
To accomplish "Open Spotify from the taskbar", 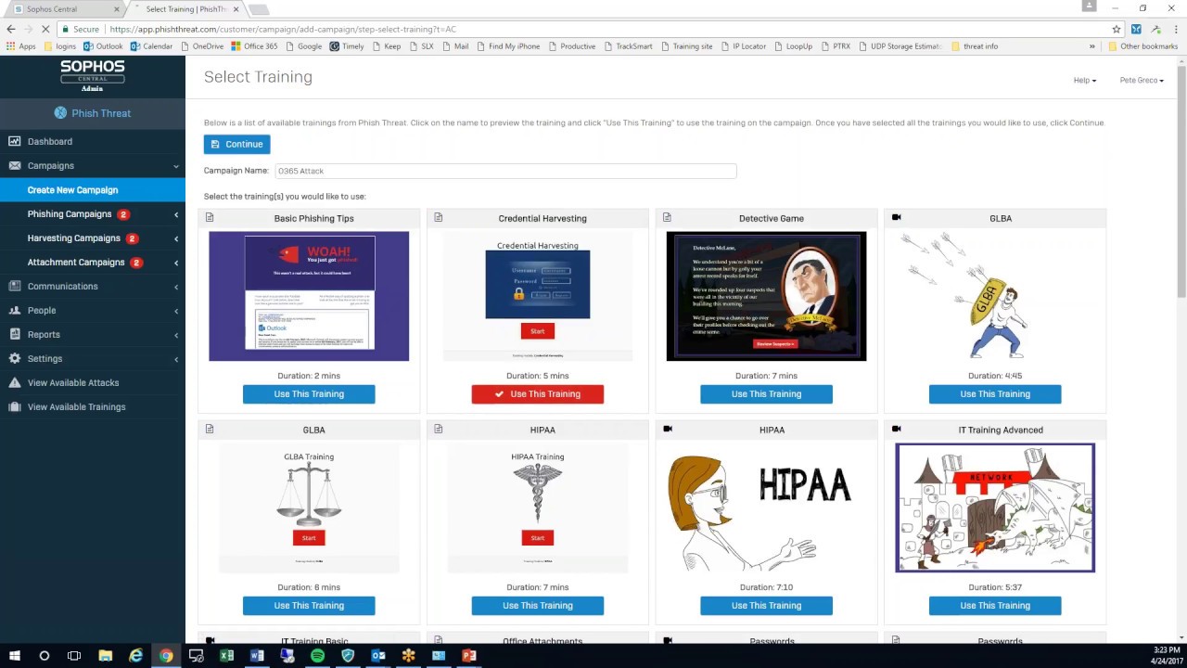I will [317, 656].
